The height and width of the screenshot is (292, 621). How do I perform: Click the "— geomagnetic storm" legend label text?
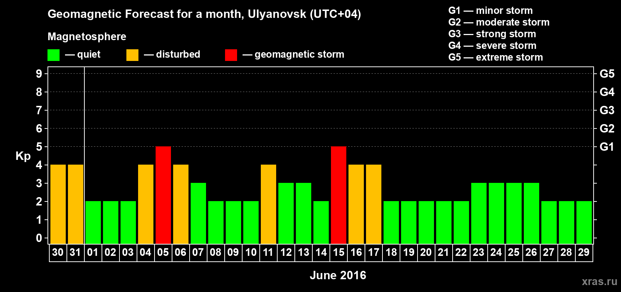tap(293, 55)
